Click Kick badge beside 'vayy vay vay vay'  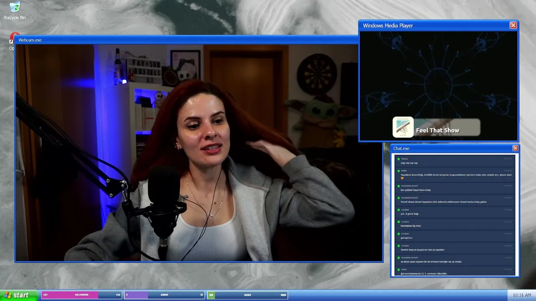pos(399,159)
